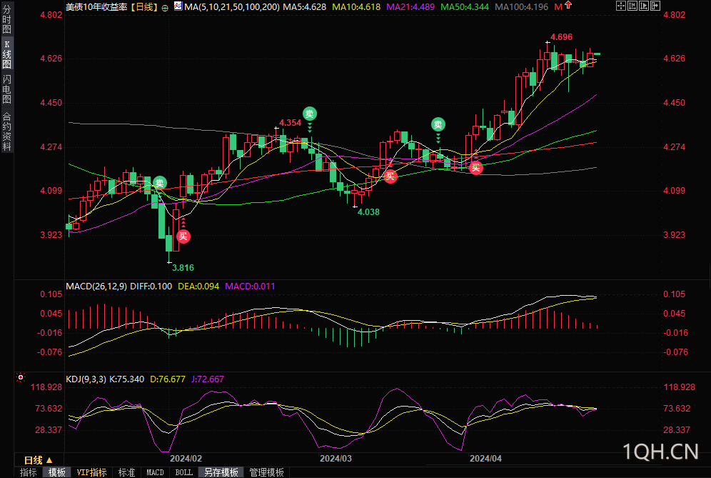Expand the 日线 period selector
This screenshot has height=478, width=711.
(x=39, y=460)
